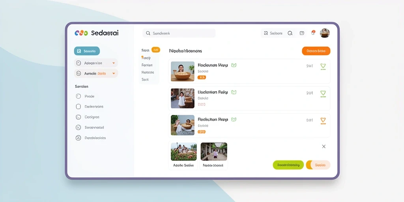Image resolution: width=404 pixels, height=202 pixels.
Task: Open thumbnail of woman behind wooden bowl
Action: click(x=183, y=71)
